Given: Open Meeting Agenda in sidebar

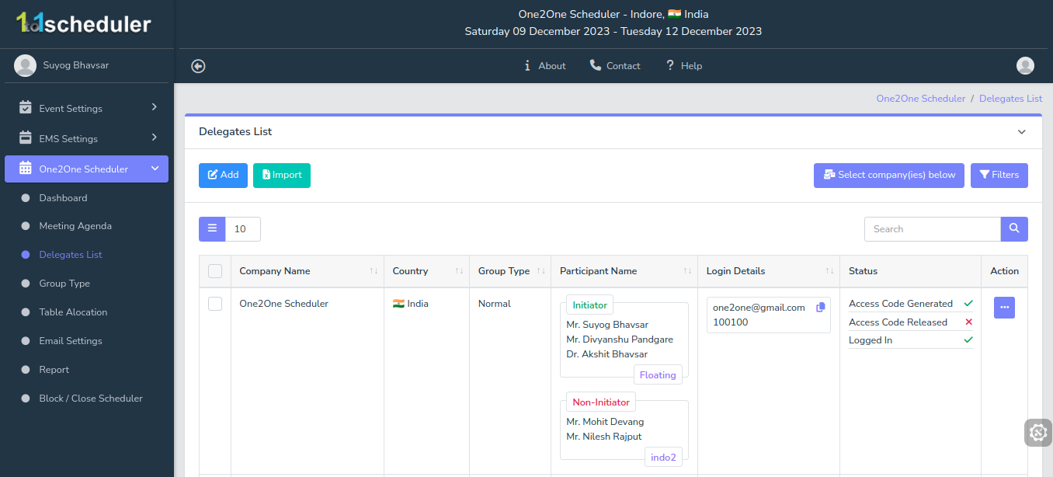Looking at the screenshot, I should point(75,226).
